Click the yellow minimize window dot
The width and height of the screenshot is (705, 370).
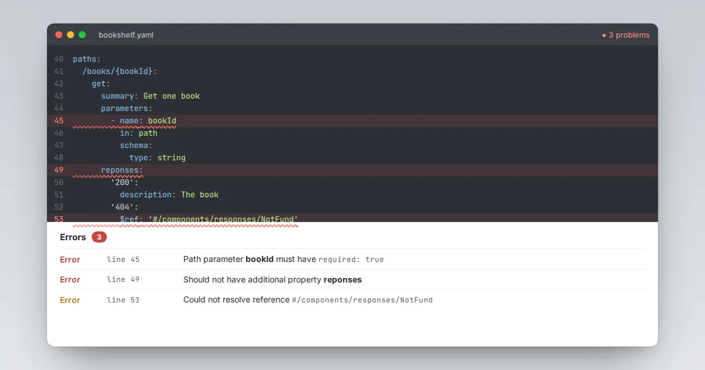click(70, 35)
